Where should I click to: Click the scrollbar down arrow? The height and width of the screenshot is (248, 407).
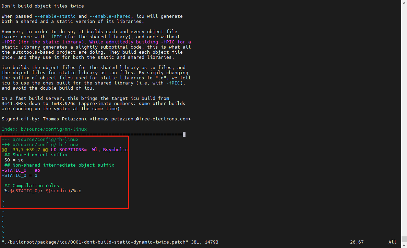404,245
